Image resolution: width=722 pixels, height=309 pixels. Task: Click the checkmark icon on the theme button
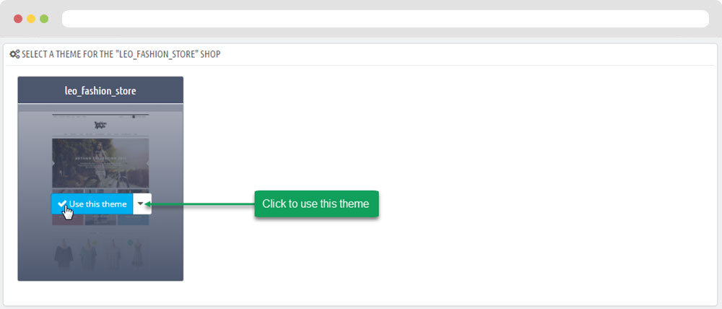coord(62,204)
